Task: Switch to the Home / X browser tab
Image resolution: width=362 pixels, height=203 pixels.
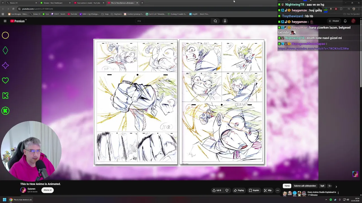Action: pos(22,3)
